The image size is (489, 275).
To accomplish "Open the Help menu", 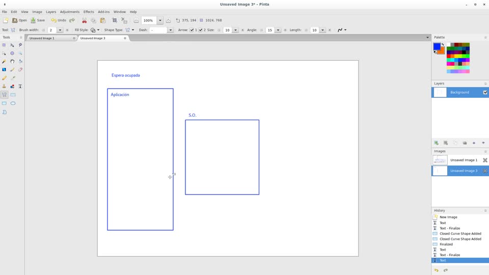I will click(x=133, y=12).
